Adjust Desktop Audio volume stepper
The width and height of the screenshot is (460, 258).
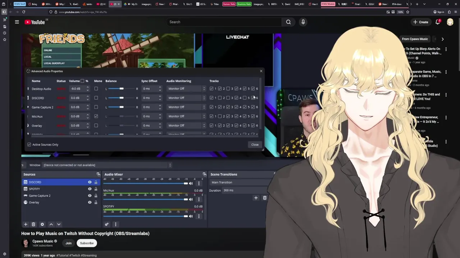pyautogui.click(x=88, y=89)
